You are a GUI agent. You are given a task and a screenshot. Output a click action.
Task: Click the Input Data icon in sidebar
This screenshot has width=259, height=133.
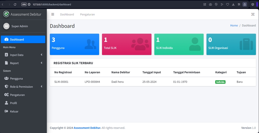pos(6,55)
